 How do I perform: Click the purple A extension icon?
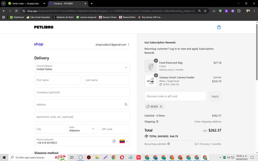pyautogui.click(x=227, y=11)
